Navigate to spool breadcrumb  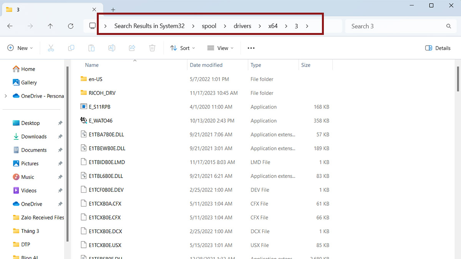(209, 26)
